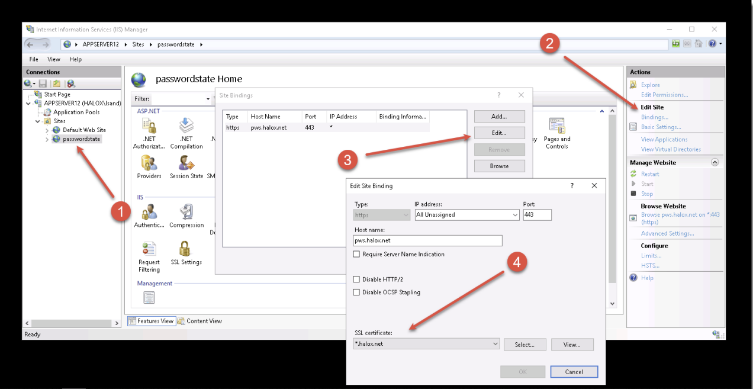753x389 pixels.
Task: Open the Request Filtering feature icon
Action: pos(149,249)
